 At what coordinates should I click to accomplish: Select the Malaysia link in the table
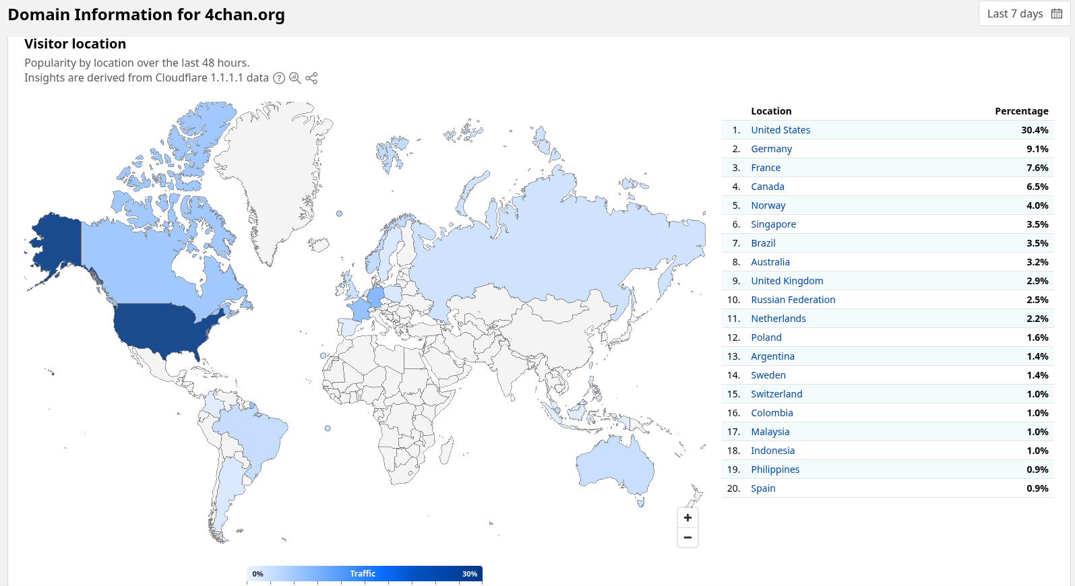(x=770, y=432)
